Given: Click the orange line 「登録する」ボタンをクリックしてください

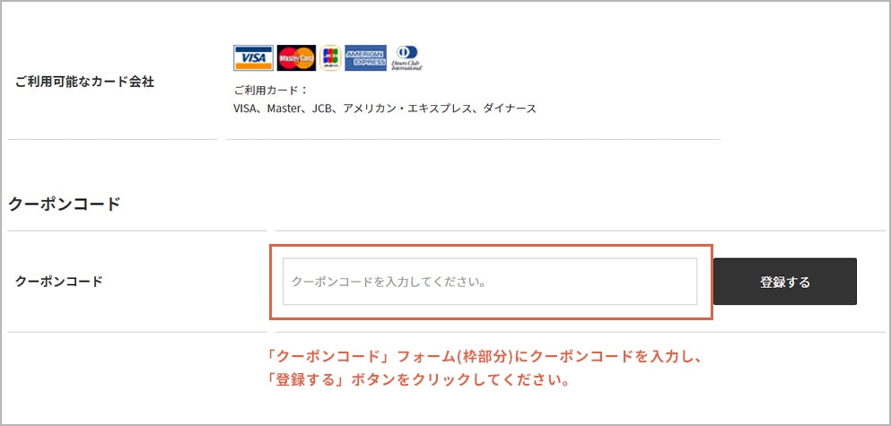Looking at the screenshot, I should point(420,380).
